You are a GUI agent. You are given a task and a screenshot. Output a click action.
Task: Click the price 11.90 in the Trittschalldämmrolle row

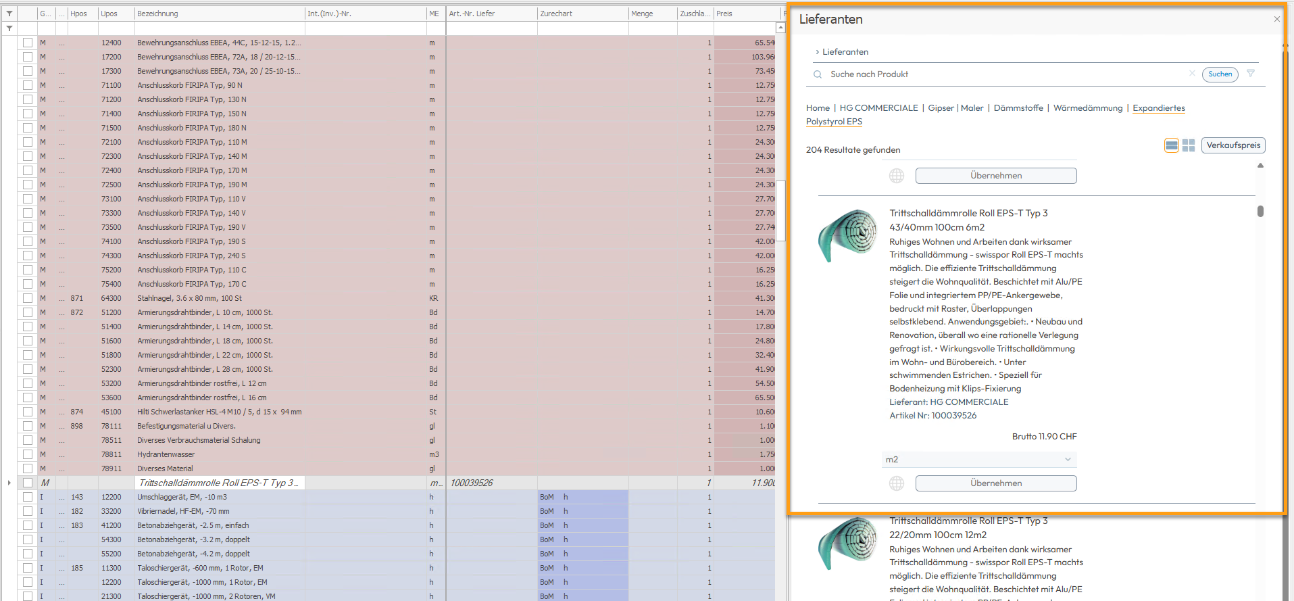pos(764,483)
